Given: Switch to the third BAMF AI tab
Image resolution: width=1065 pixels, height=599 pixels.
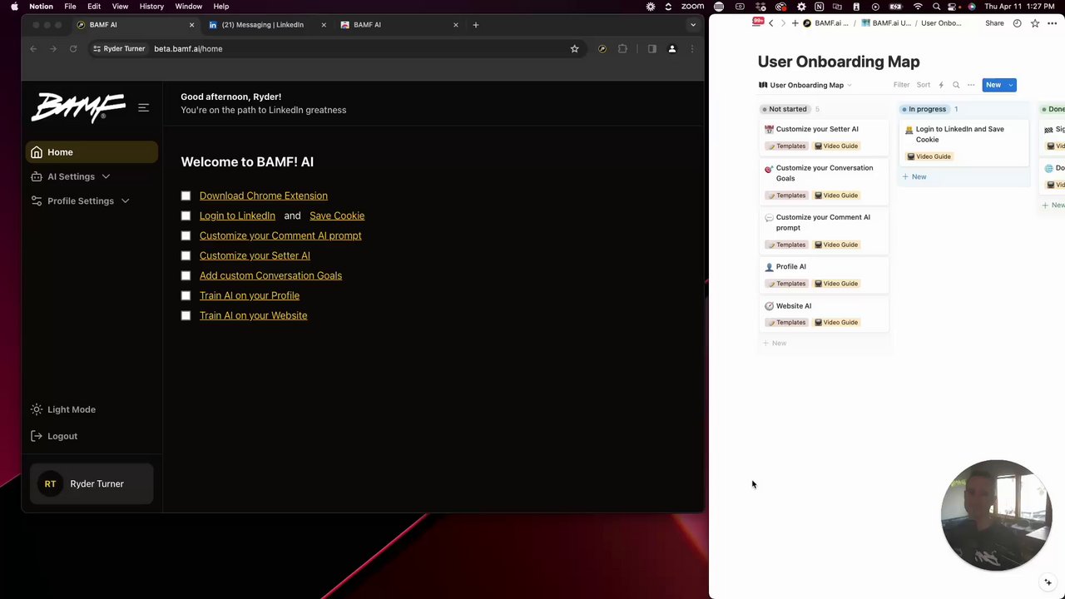Looking at the screenshot, I should (399, 25).
